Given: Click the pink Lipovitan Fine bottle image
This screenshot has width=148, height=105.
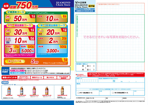Looking at the screenshot, I should pyautogui.click(x=34, y=90).
